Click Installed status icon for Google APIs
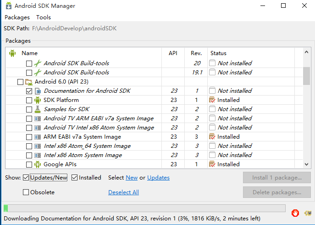 [212, 164]
